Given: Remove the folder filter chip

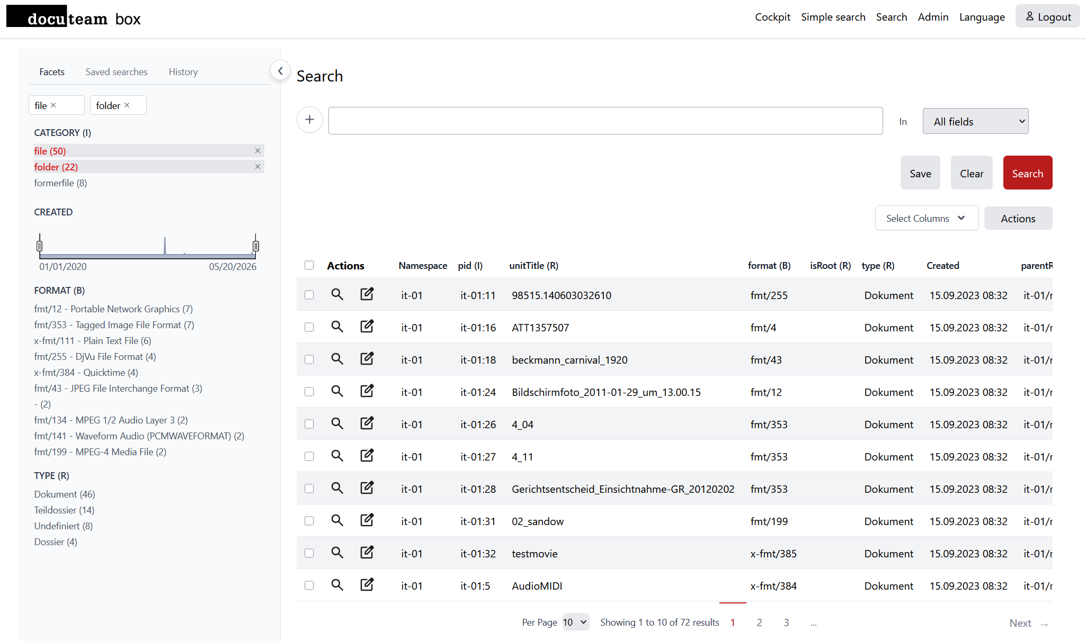Looking at the screenshot, I should pyautogui.click(x=127, y=105).
